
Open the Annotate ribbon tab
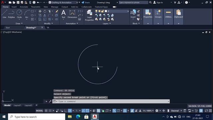[x=24, y=7]
